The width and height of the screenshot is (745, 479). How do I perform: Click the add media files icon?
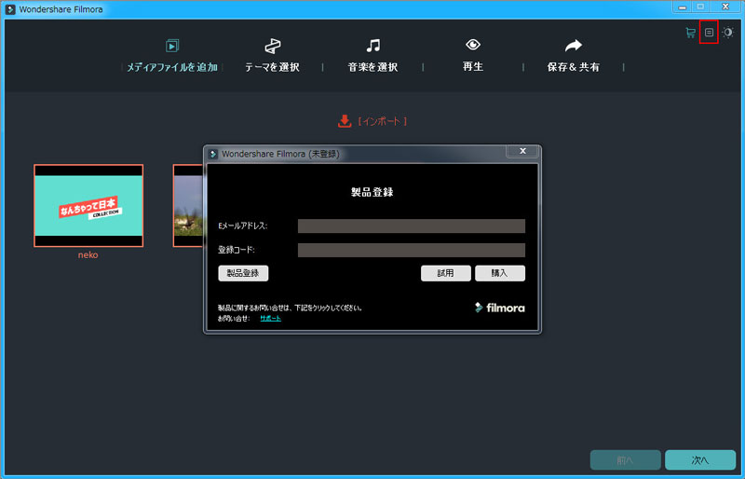tap(172, 46)
